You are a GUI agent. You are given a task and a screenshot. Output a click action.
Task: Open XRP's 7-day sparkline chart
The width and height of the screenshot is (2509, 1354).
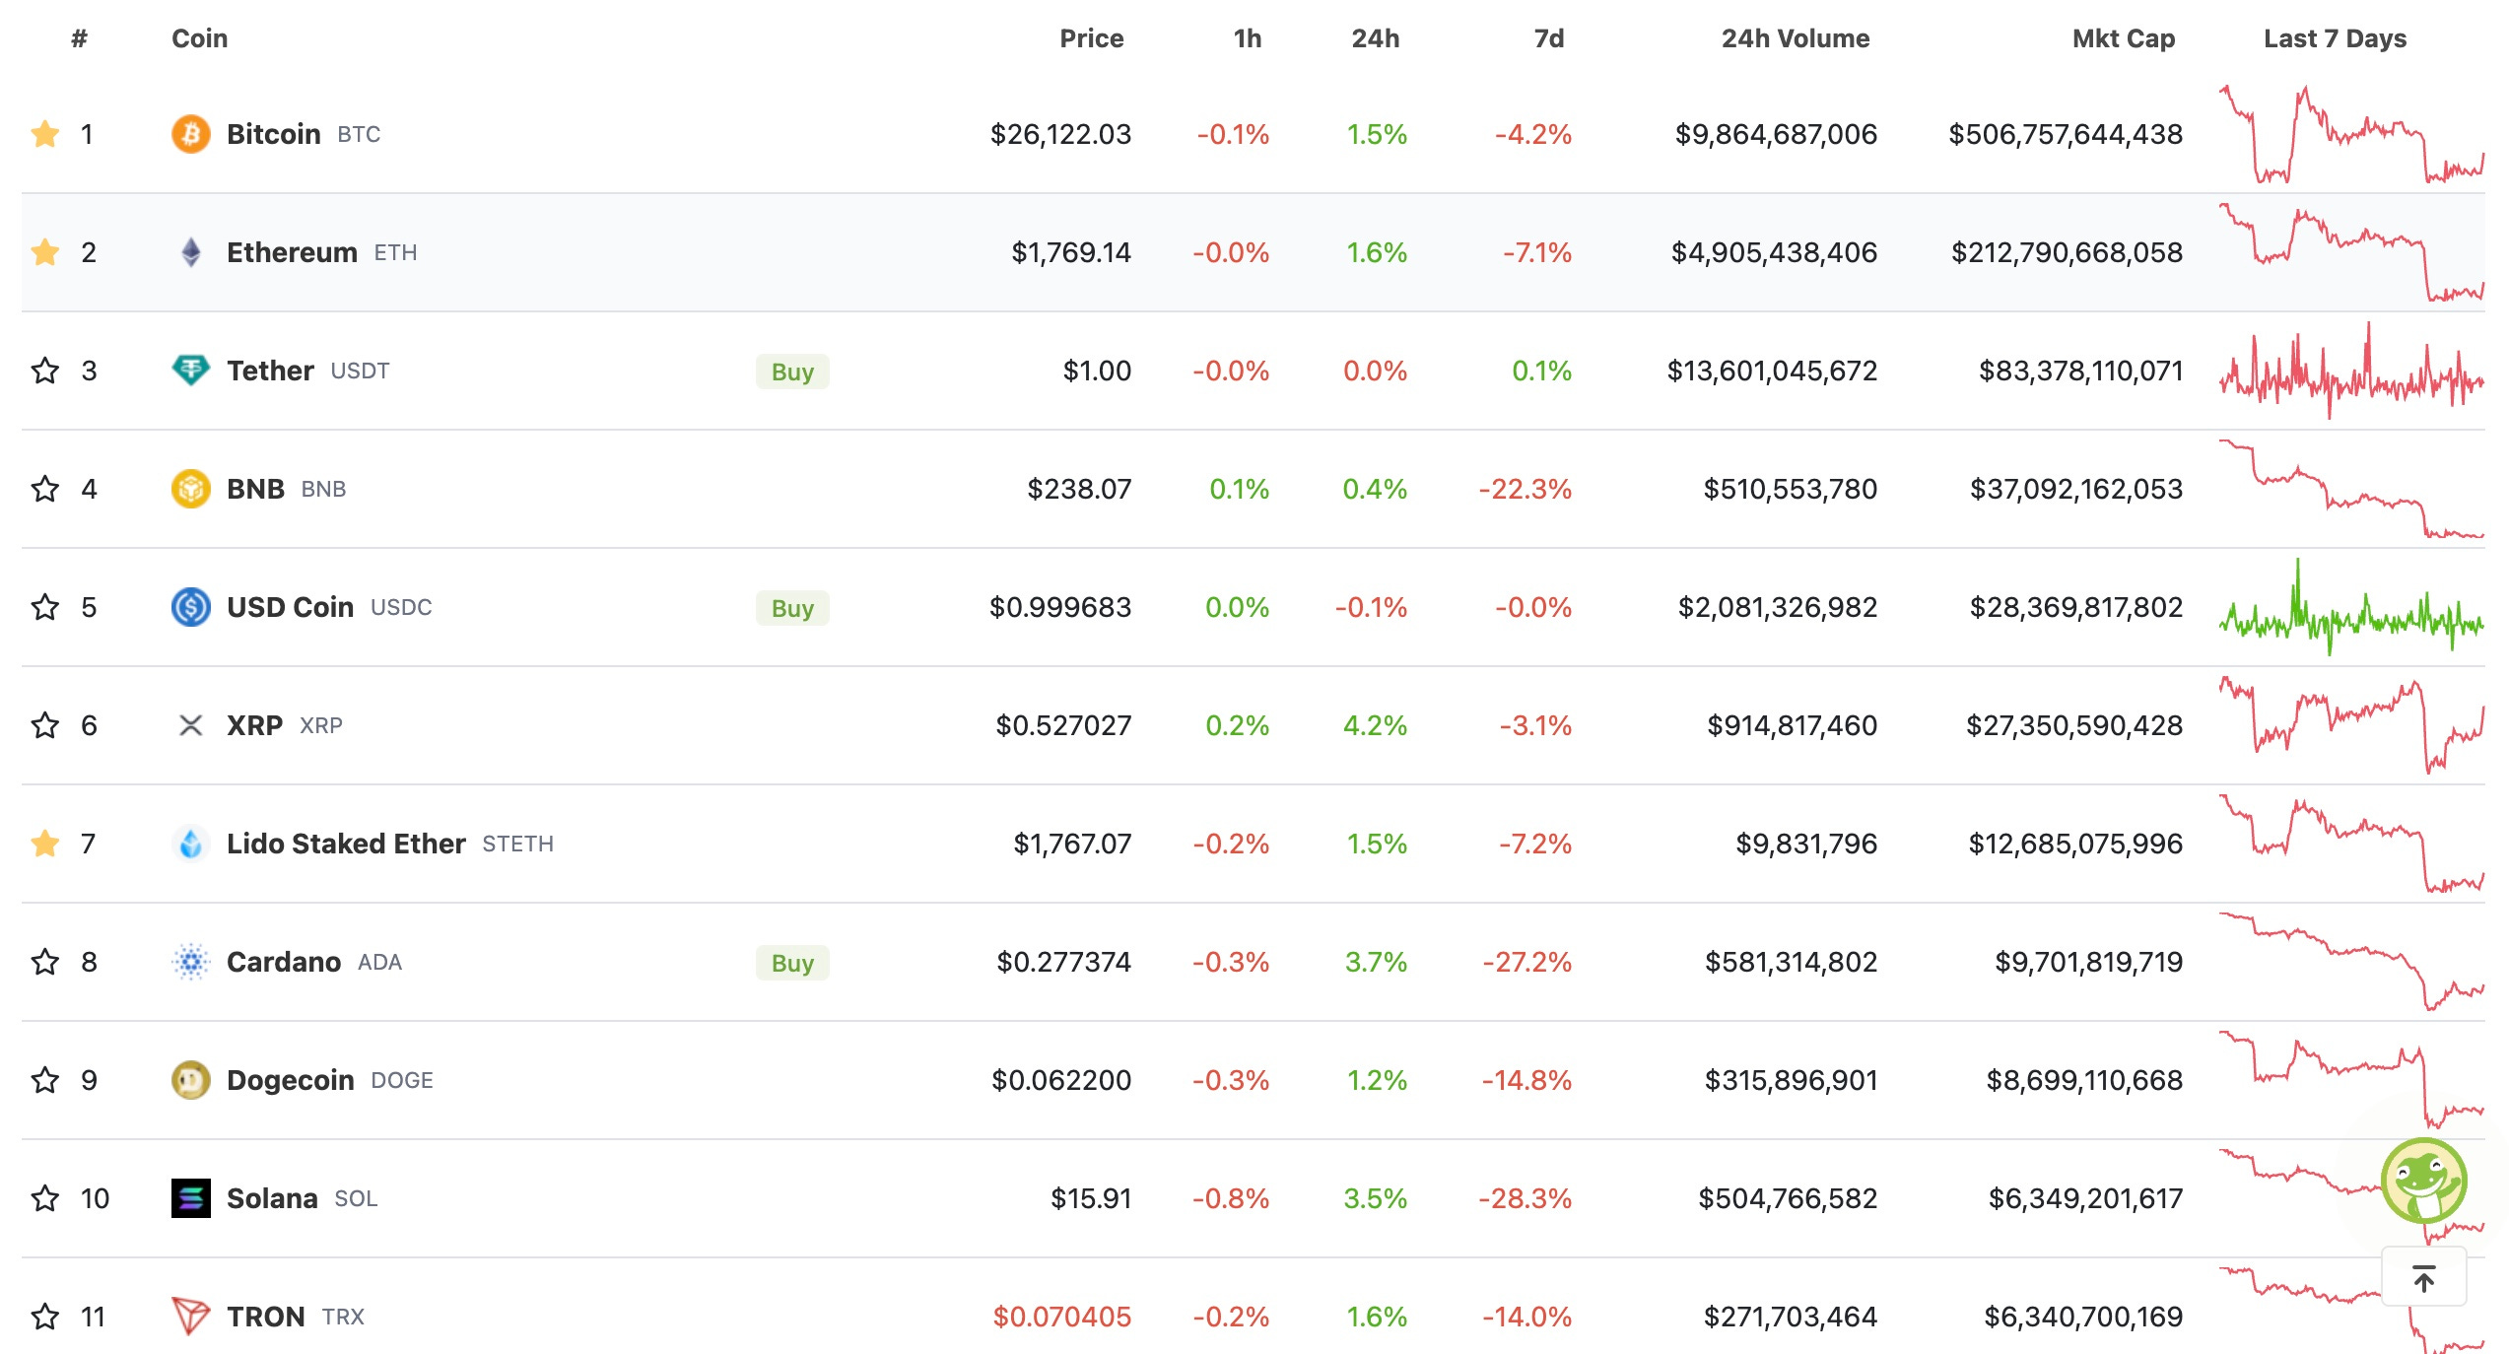(2351, 725)
